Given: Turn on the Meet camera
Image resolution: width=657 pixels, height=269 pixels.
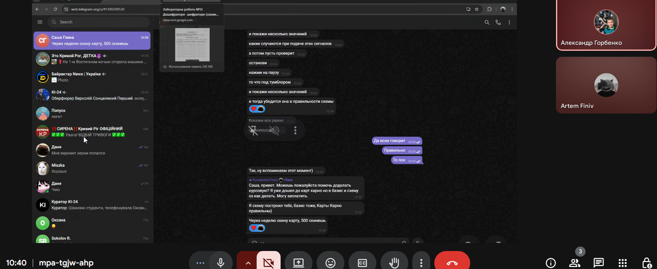Looking at the screenshot, I should click(269, 263).
